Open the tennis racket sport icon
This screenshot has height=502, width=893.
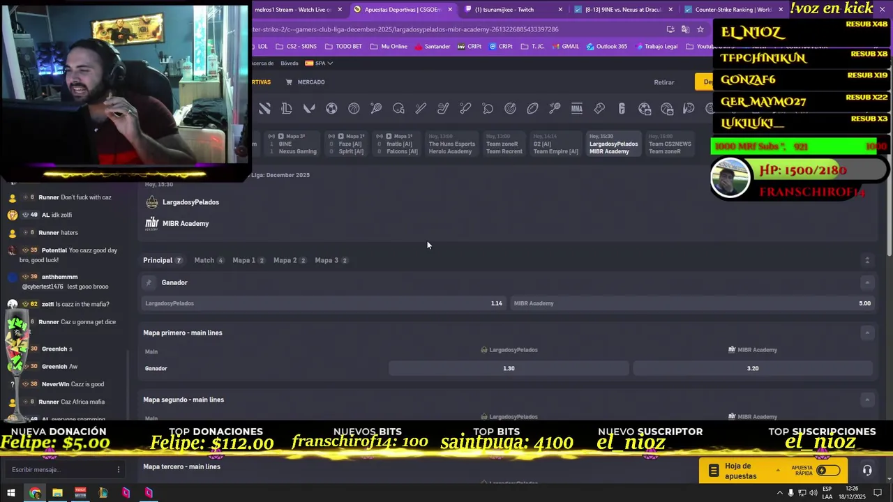coord(376,108)
